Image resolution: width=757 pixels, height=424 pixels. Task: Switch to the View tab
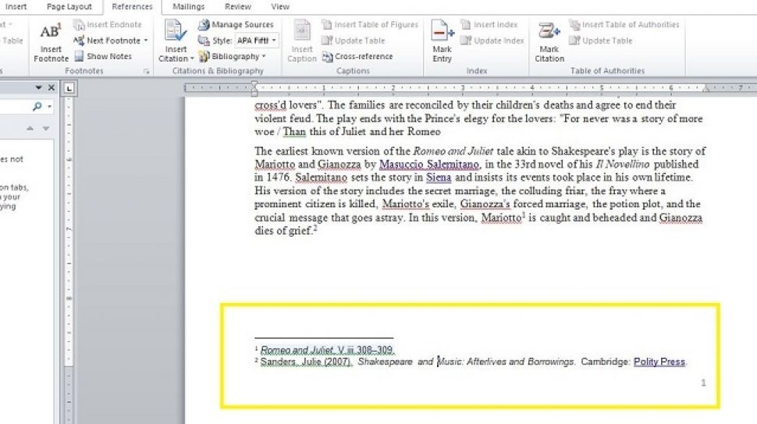[280, 7]
